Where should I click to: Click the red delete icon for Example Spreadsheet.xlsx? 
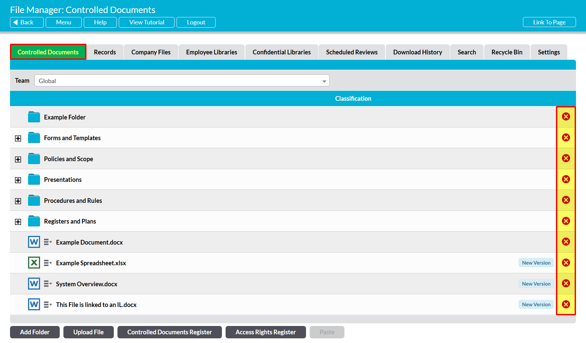pyautogui.click(x=566, y=263)
